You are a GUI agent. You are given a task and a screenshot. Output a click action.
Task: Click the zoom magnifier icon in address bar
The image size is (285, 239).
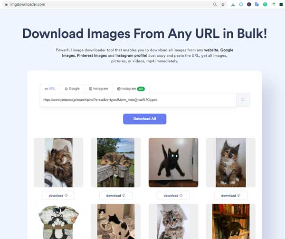pos(215,4)
